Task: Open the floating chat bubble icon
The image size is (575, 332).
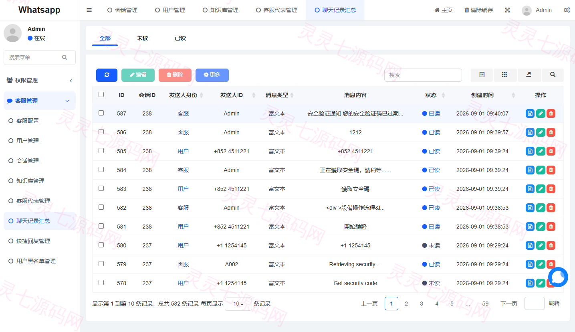Action: point(558,277)
